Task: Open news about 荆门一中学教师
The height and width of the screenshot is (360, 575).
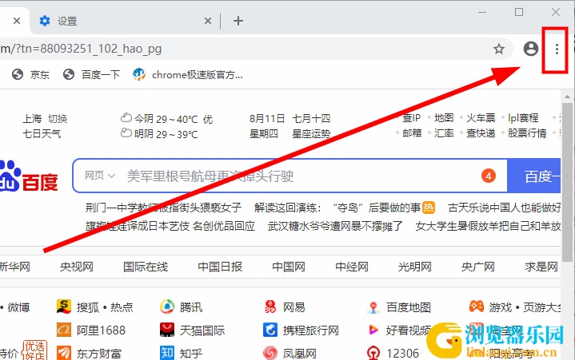Action: [163, 208]
